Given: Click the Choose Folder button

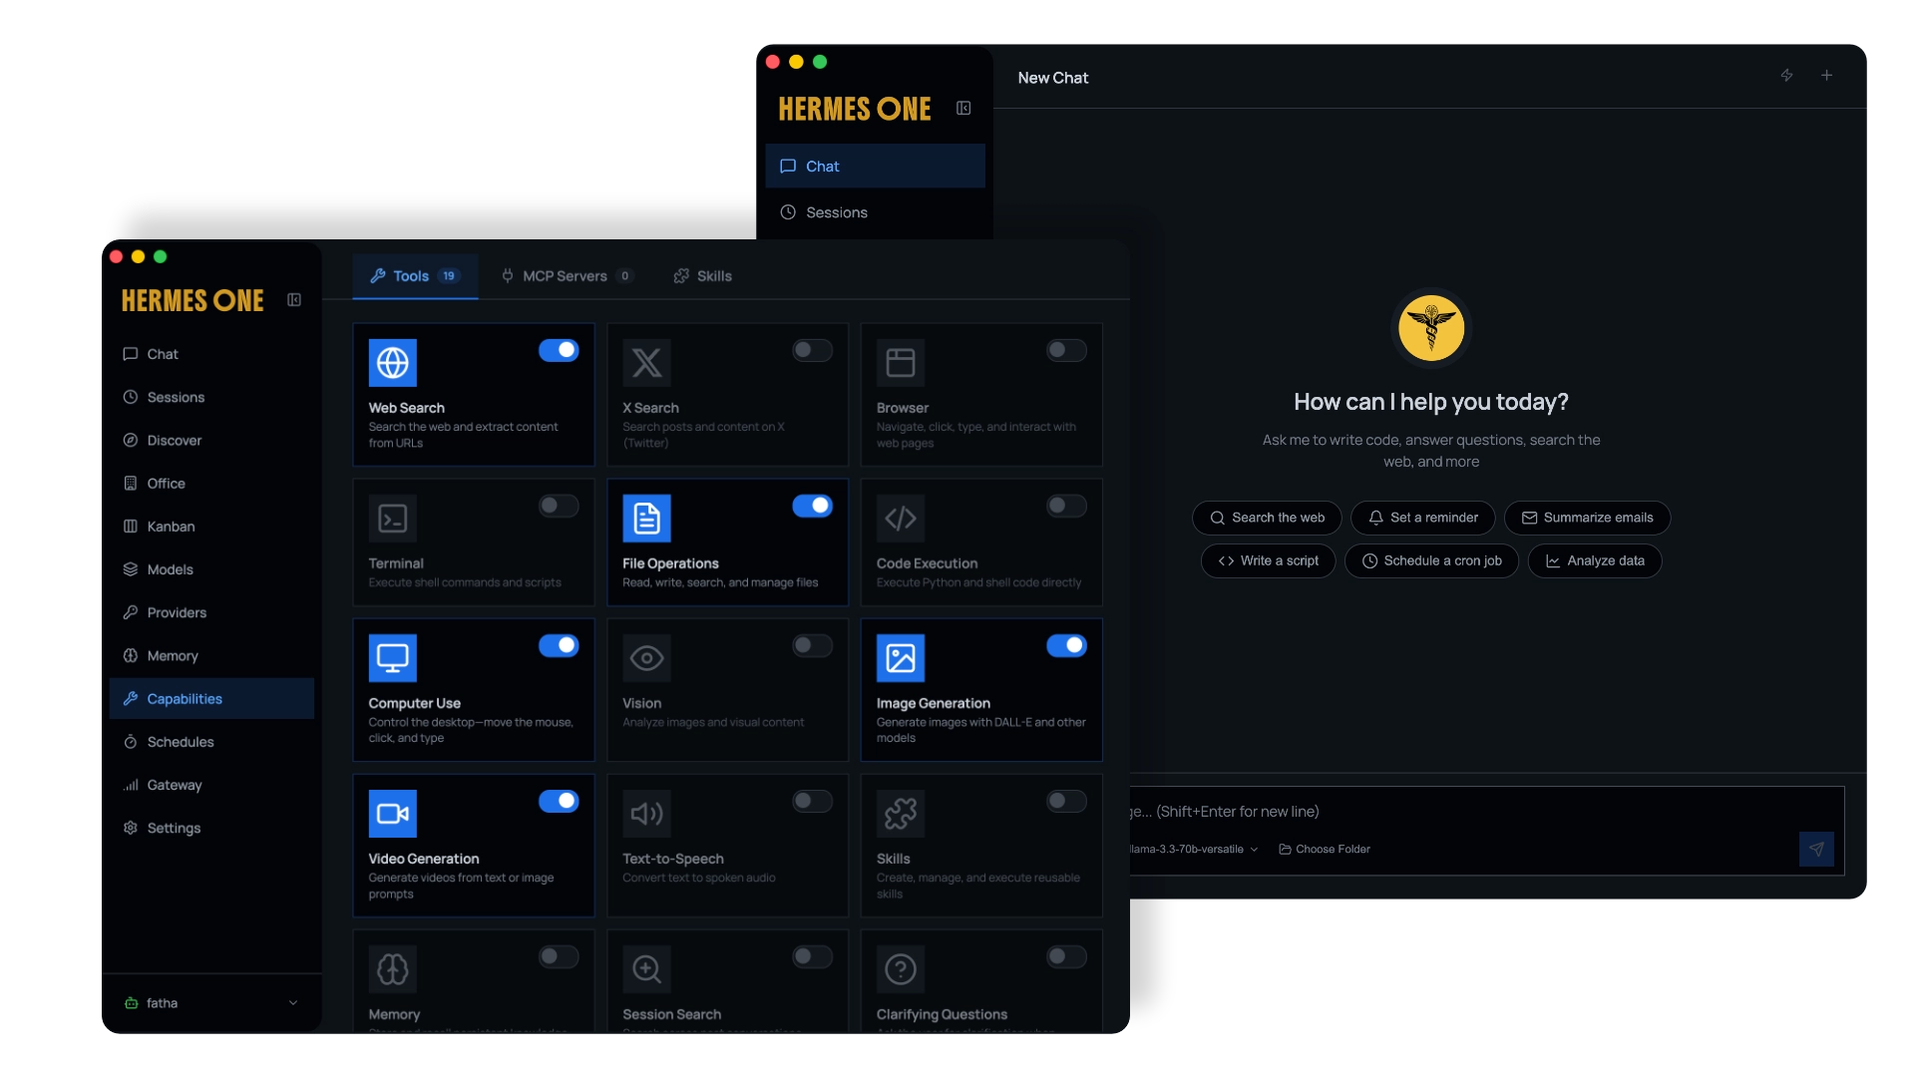Looking at the screenshot, I should pyautogui.click(x=1325, y=849).
